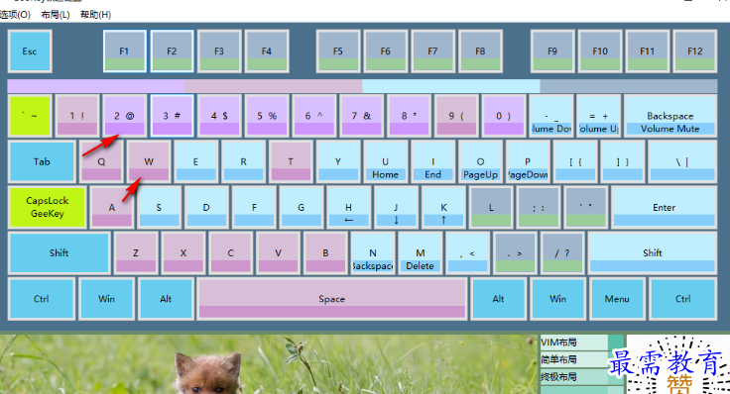Image resolution: width=730 pixels, height=394 pixels.
Task: Select the VIM布局 layout entry
Action: 574,343
